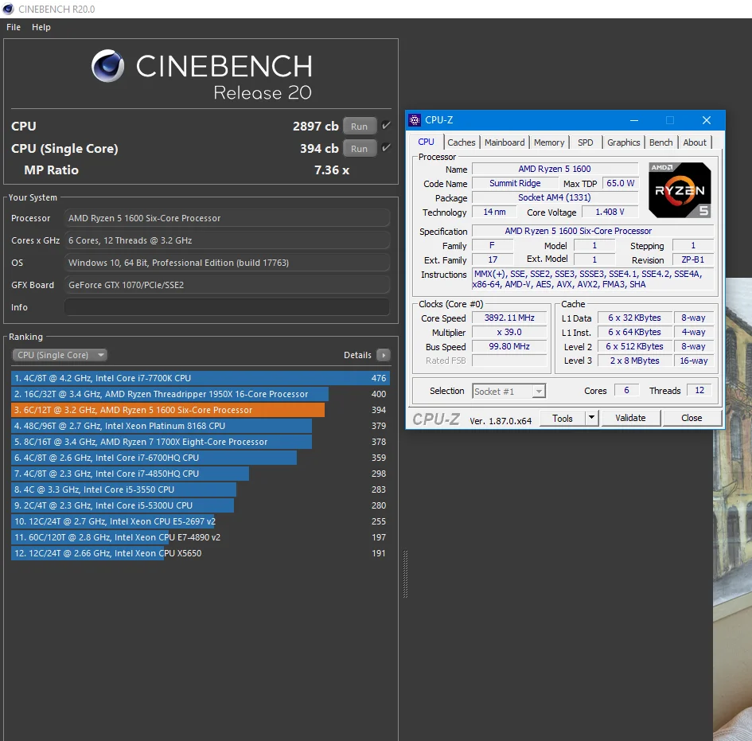Expand the Tools dropdown arrow in CPU-Z
The image size is (752, 741).
[x=592, y=418]
